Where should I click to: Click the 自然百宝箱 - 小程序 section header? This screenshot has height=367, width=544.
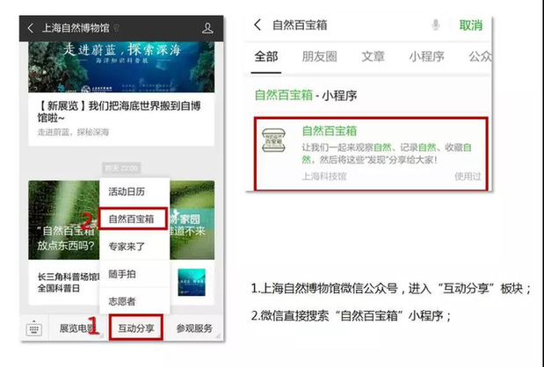(306, 96)
